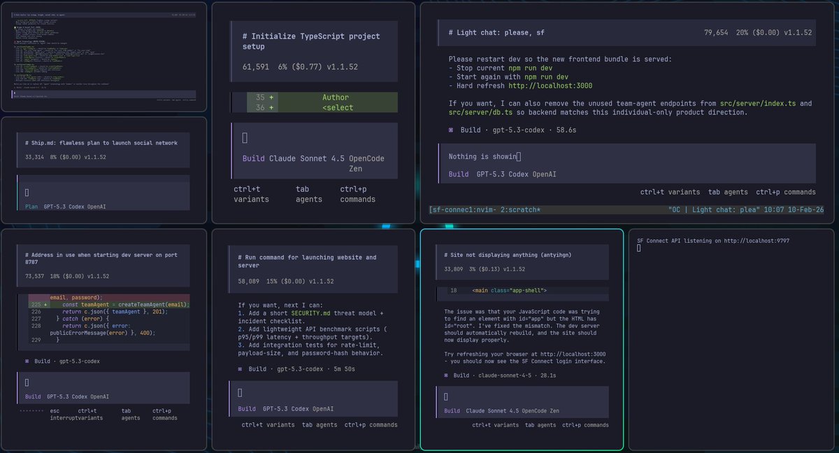The height and width of the screenshot is (453, 839).
Task: Click 'ctrl+p commands' in the Initialize TypeScript pane
Action: point(358,194)
